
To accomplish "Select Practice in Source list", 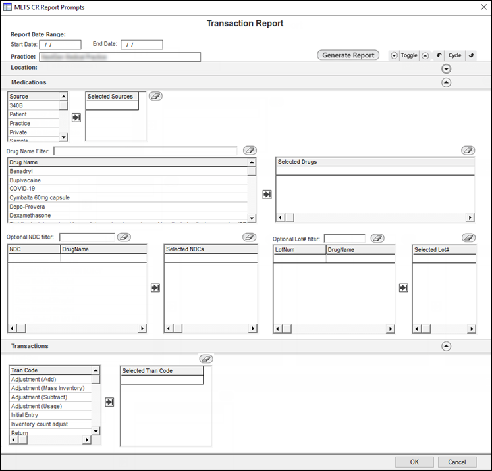I will coord(34,124).
